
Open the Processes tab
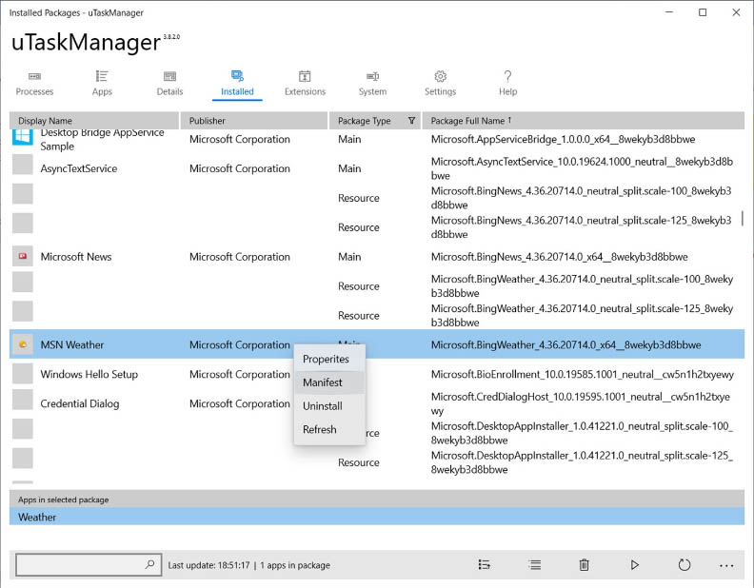[34, 83]
